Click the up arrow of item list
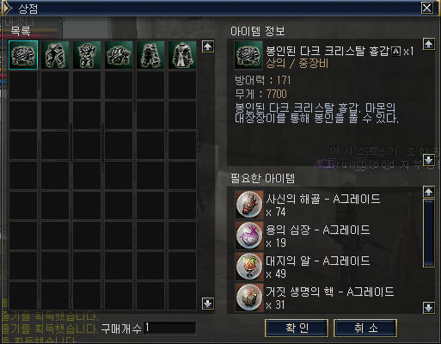Screen dimensions: 441x344 tap(208, 46)
